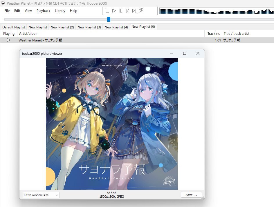The image size is (274, 207).
Task: Close the foobar2000 picture viewer
Action: pos(198,53)
